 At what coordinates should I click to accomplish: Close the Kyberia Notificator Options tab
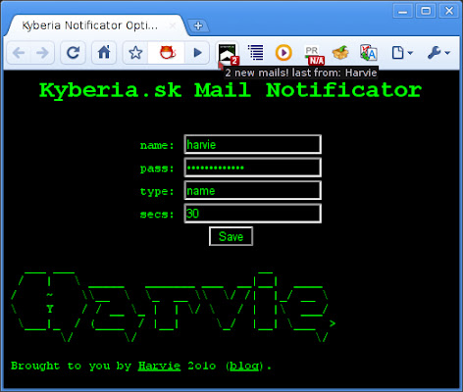click(x=173, y=25)
